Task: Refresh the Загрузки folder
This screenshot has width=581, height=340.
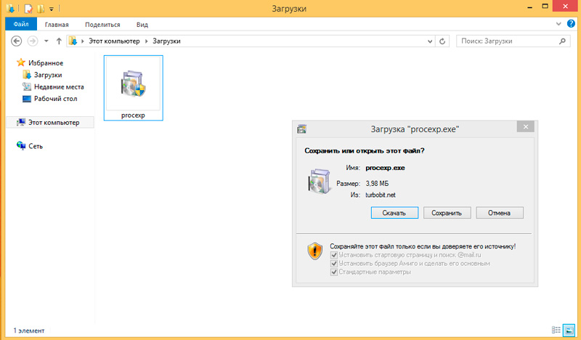Action: pyautogui.click(x=442, y=41)
